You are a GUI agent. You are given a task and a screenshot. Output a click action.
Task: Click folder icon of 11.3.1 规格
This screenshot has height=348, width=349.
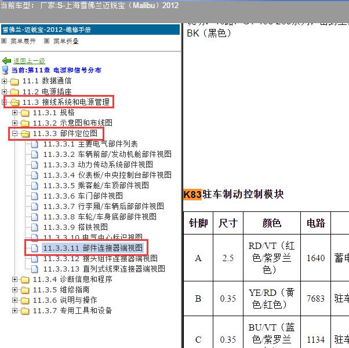click(25, 113)
